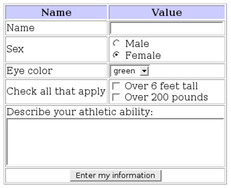The image size is (231, 188).
Task: Click the Over 6 feet tall label
Action: click(x=161, y=86)
